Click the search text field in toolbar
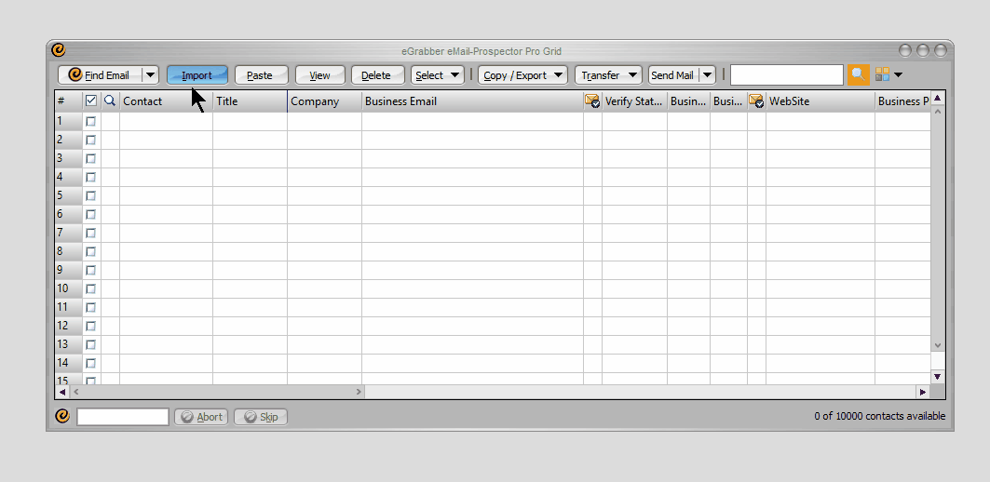Screen dimensions: 990x482 786,75
